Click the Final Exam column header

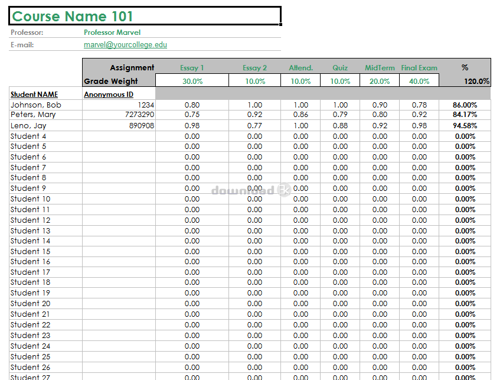(x=419, y=68)
